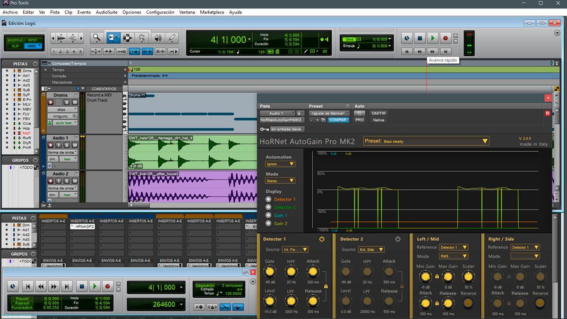Viewport: 567px width, 319px height.
Task: Open the AudioSuite menu
Action: [x=107, y=12]
